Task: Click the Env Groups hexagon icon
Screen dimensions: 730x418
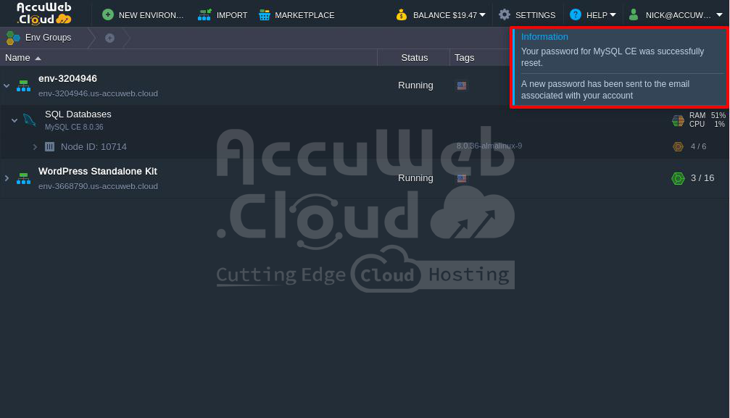Action: tap(13, 38)
